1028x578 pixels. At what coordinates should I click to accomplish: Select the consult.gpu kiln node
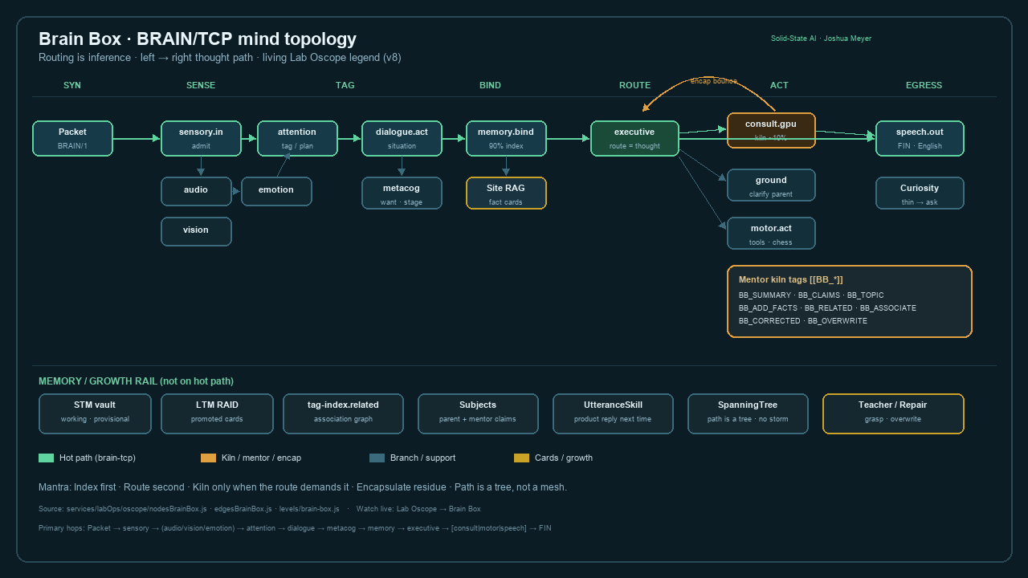[771, 130]
